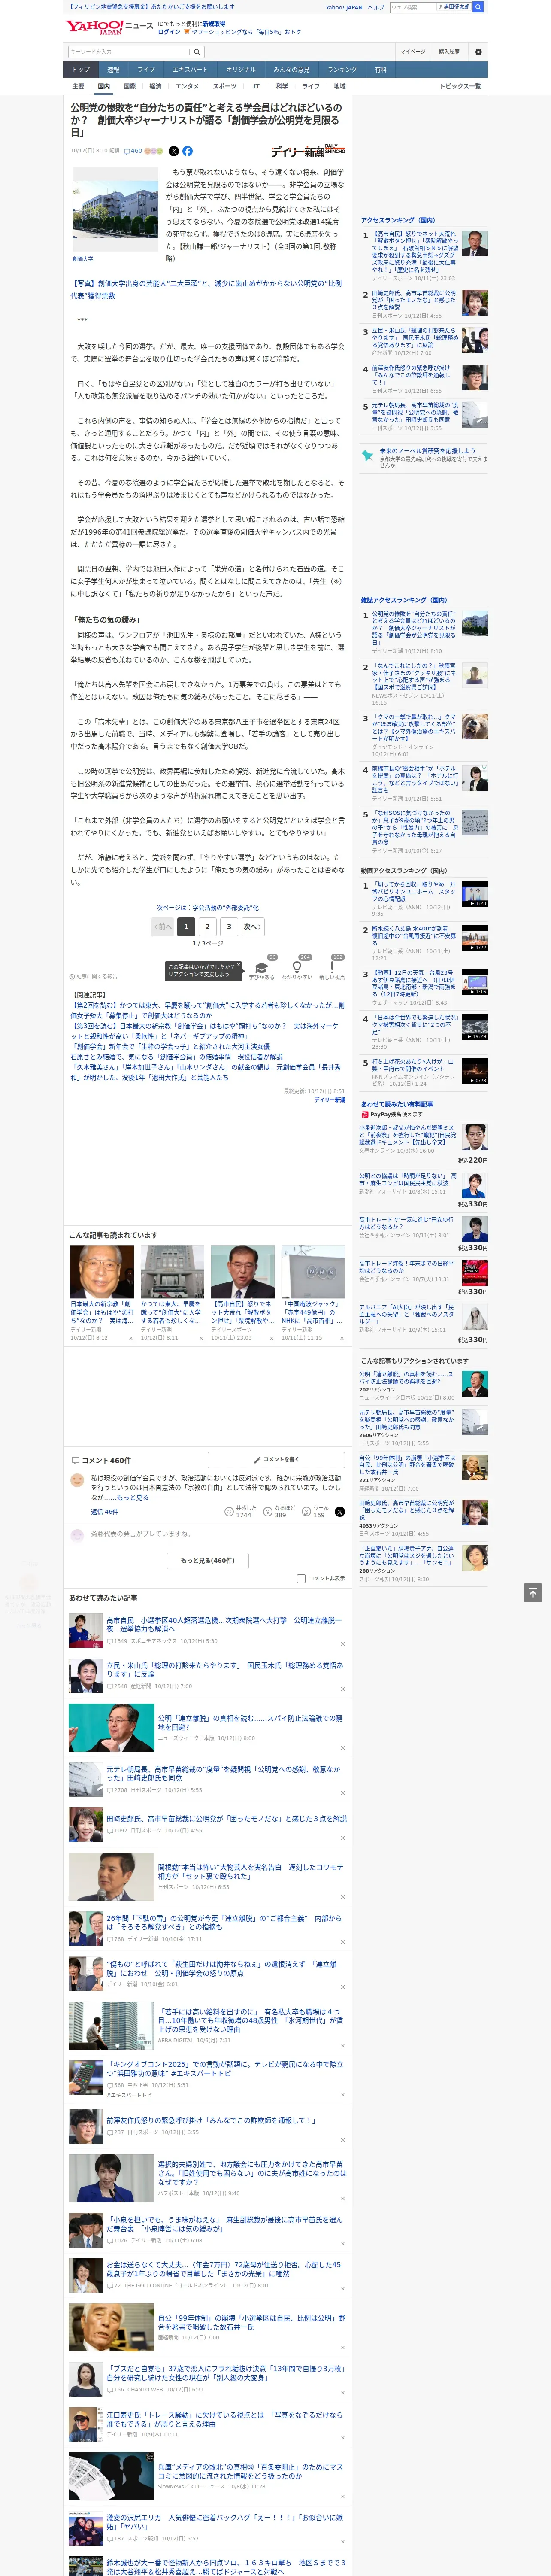Close the reaction tooltip popup

coord(240,966)
